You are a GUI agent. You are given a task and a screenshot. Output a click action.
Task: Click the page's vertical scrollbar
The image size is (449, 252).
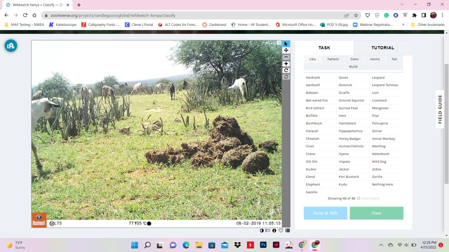click(446, 122)
